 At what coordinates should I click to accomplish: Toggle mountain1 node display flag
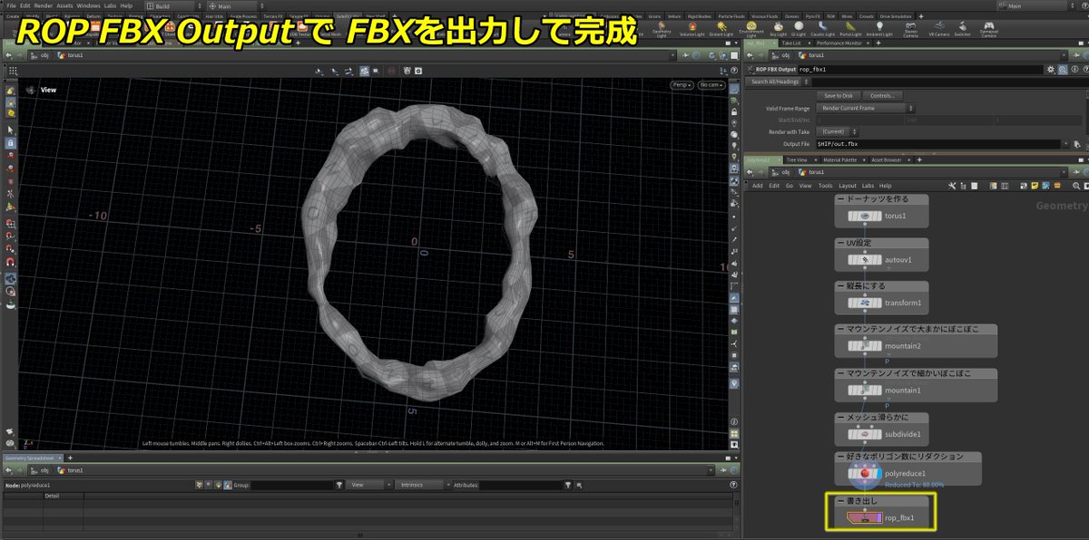point(880,390)
